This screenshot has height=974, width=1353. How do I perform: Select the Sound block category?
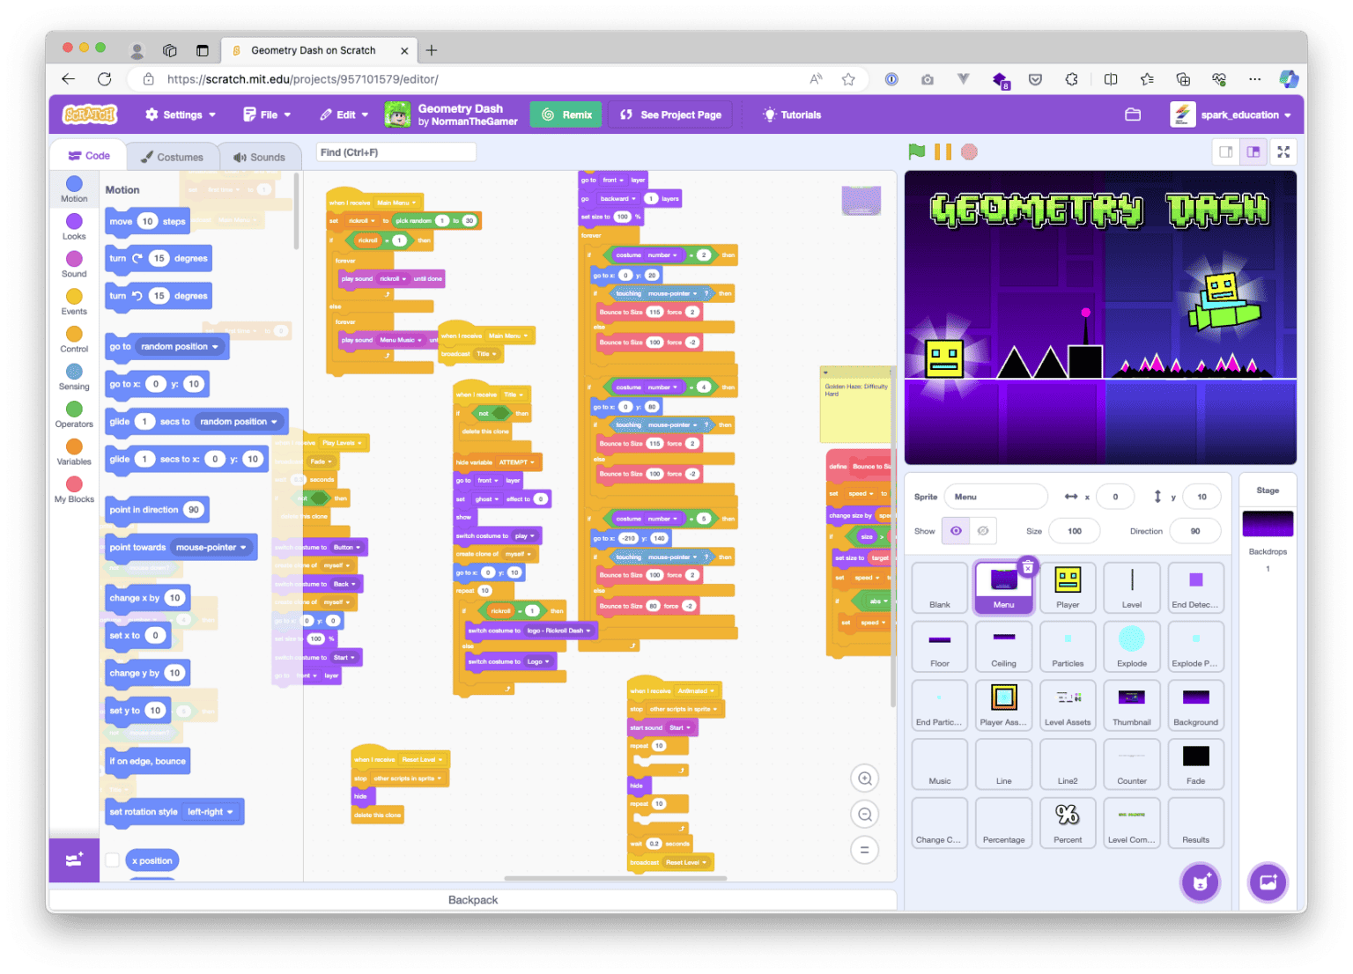tap(74, 264)
